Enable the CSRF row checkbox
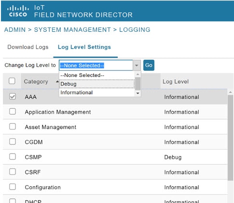Screen dimensions: 234x203 pos(13,172)
